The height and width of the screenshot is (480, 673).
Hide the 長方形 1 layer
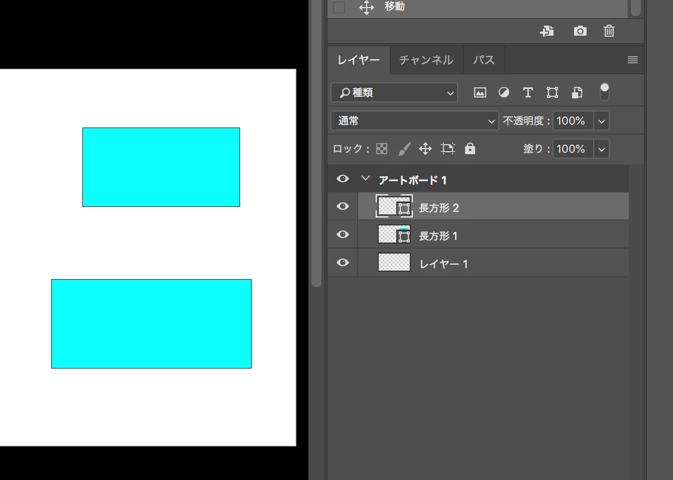click(x=343, y=234)
